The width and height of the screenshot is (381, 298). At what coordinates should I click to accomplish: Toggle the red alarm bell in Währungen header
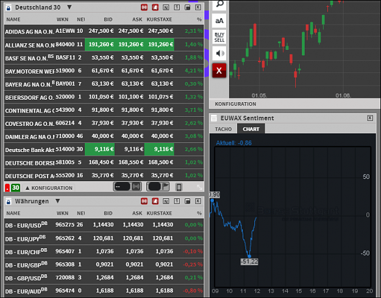point(155,201)
